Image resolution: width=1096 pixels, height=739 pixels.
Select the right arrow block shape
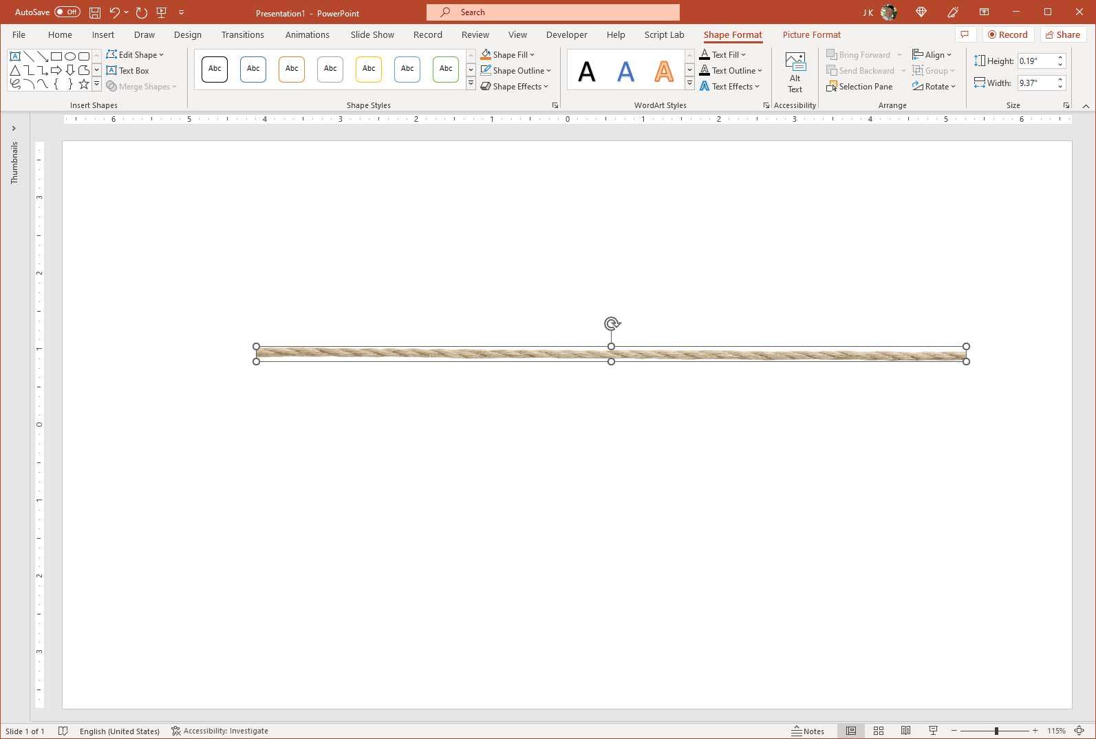tap(56, 70)
